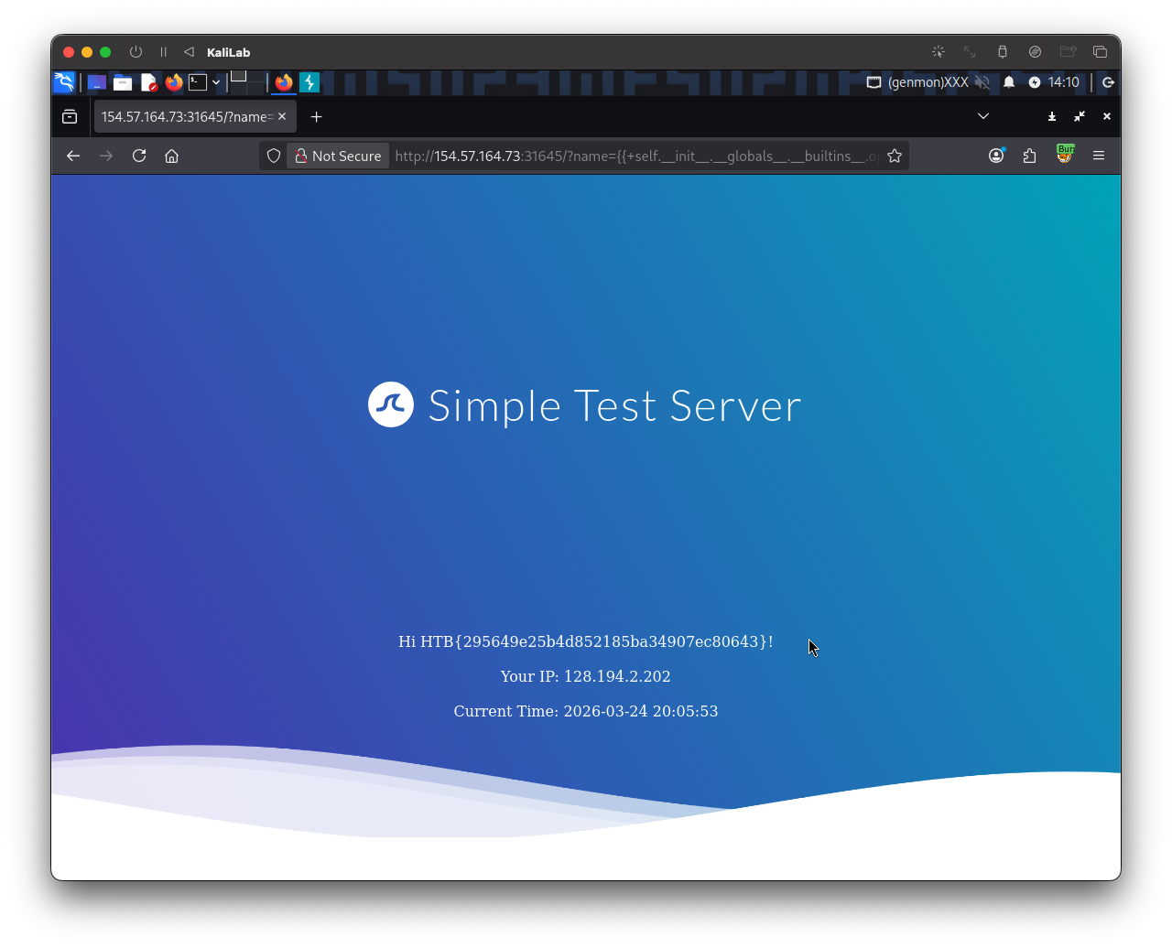Open the Burp proxy extension icon

click(1065, 156)
